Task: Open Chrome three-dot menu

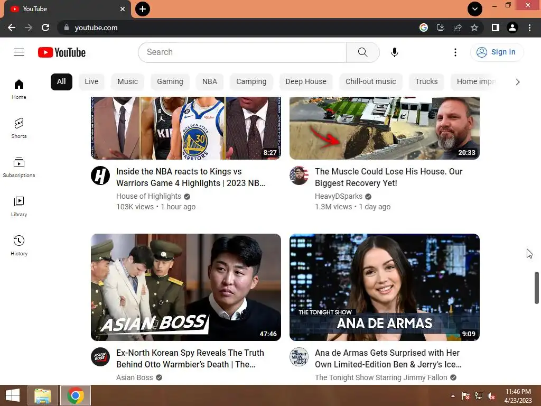Action: [x=529, y=27]
